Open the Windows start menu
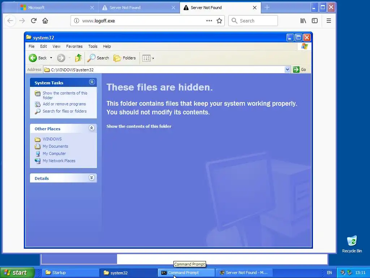The image size is (370, 278). [x=17, y=273]
